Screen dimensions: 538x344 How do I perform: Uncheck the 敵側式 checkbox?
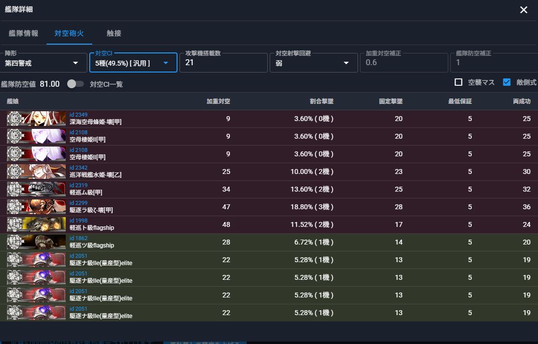pyautogui.click(x=507, y=82)
